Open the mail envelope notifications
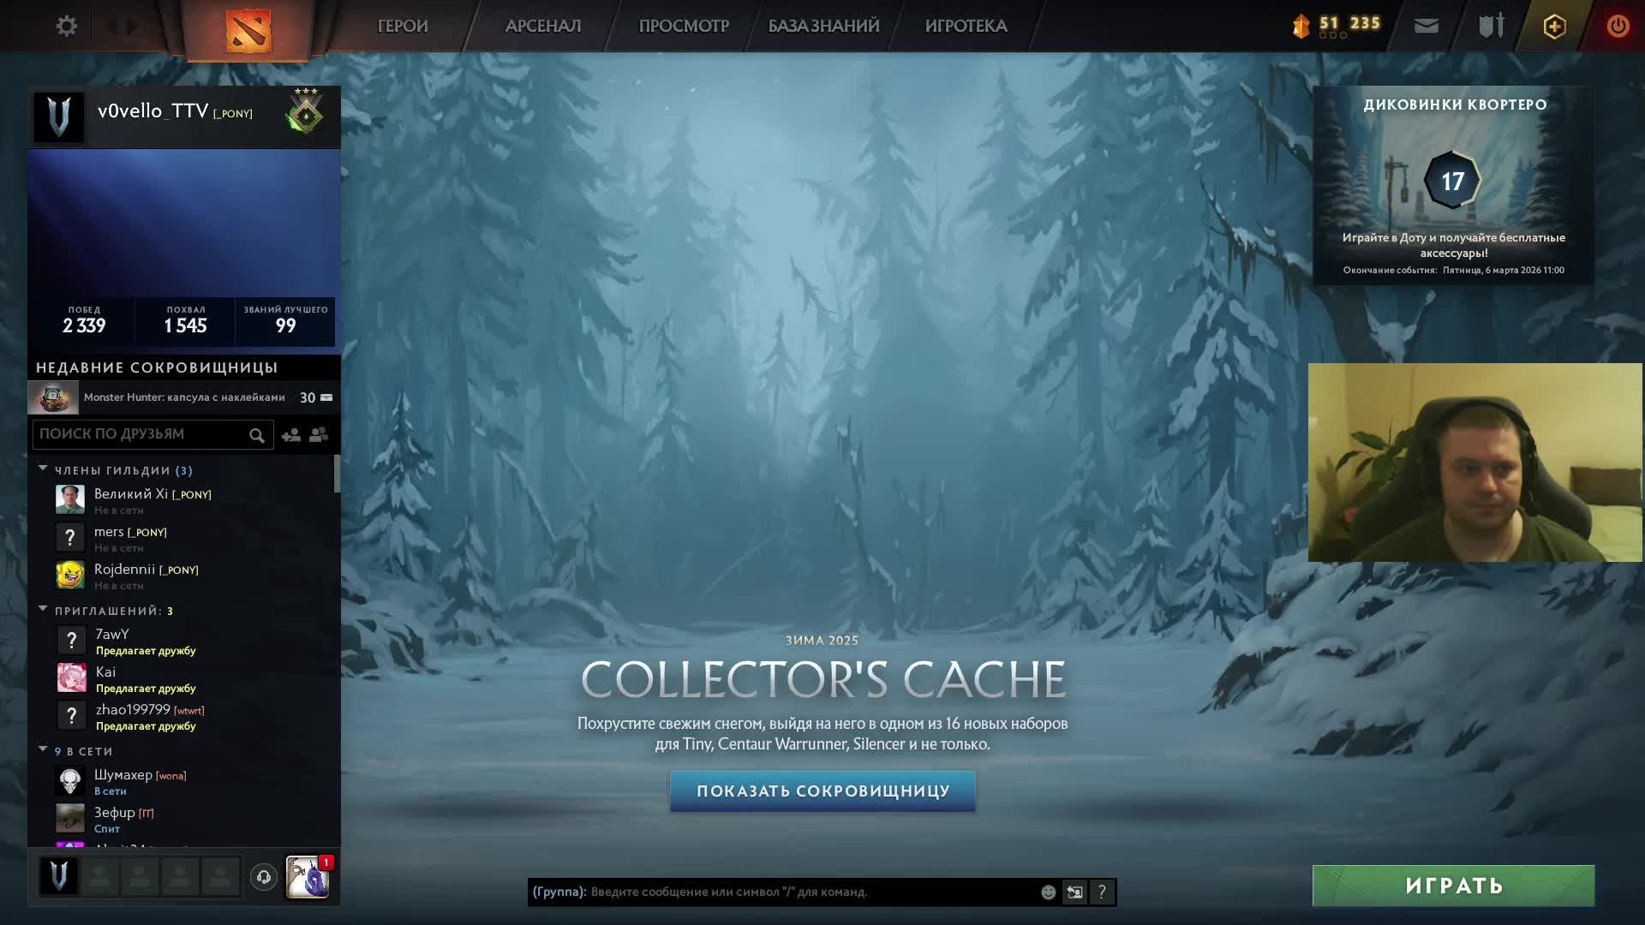 tap(1427, 27)
